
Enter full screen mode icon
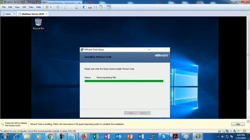[x=95, y=7]
